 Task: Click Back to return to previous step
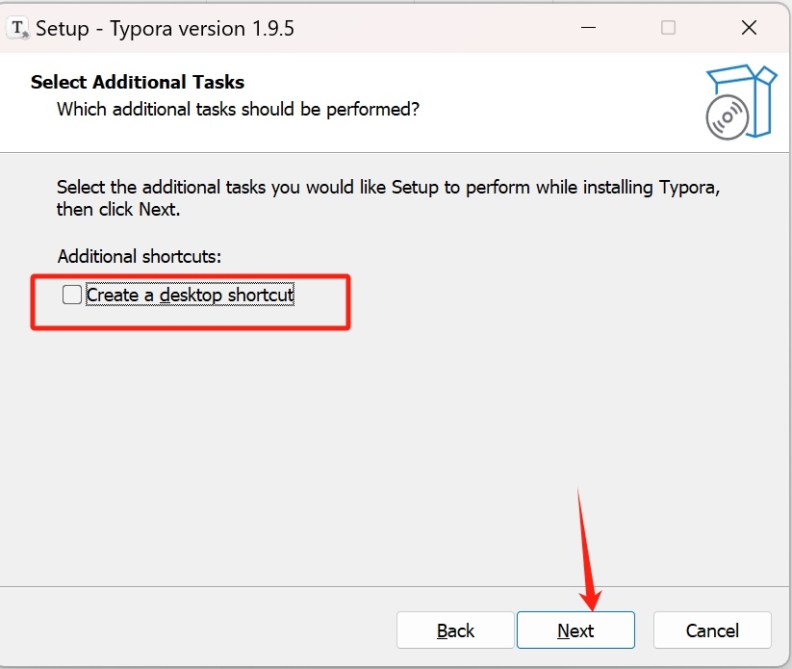tap(455, 630)
